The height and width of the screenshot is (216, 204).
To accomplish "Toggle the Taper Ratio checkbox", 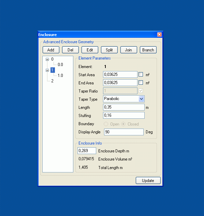I will pyautogui.click(x=141, y=90).
